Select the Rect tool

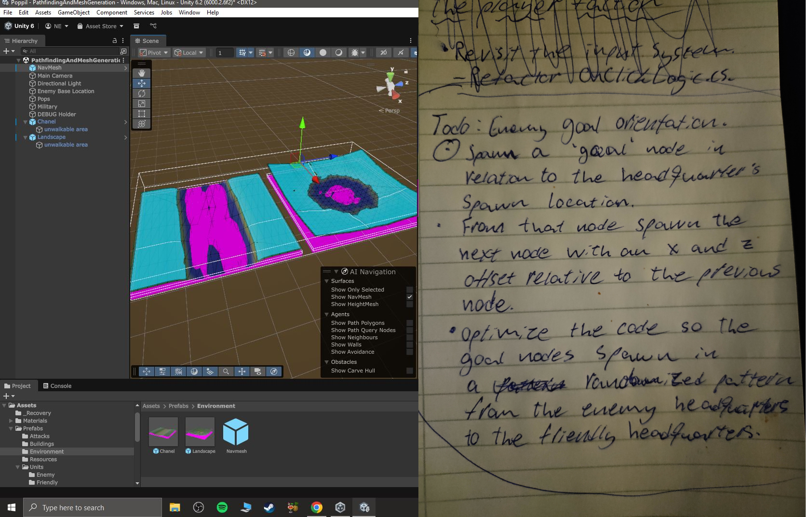tap(141, 114)
